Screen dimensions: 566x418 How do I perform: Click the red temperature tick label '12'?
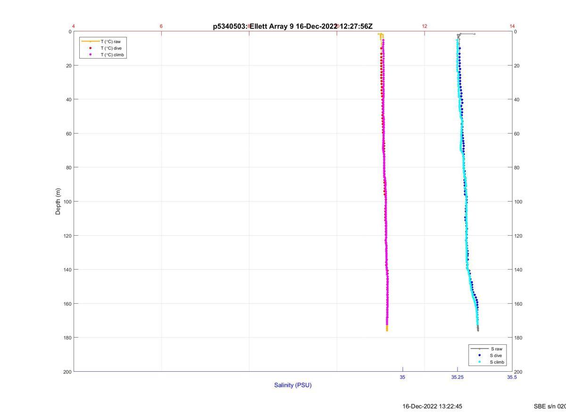click(424, 26)
